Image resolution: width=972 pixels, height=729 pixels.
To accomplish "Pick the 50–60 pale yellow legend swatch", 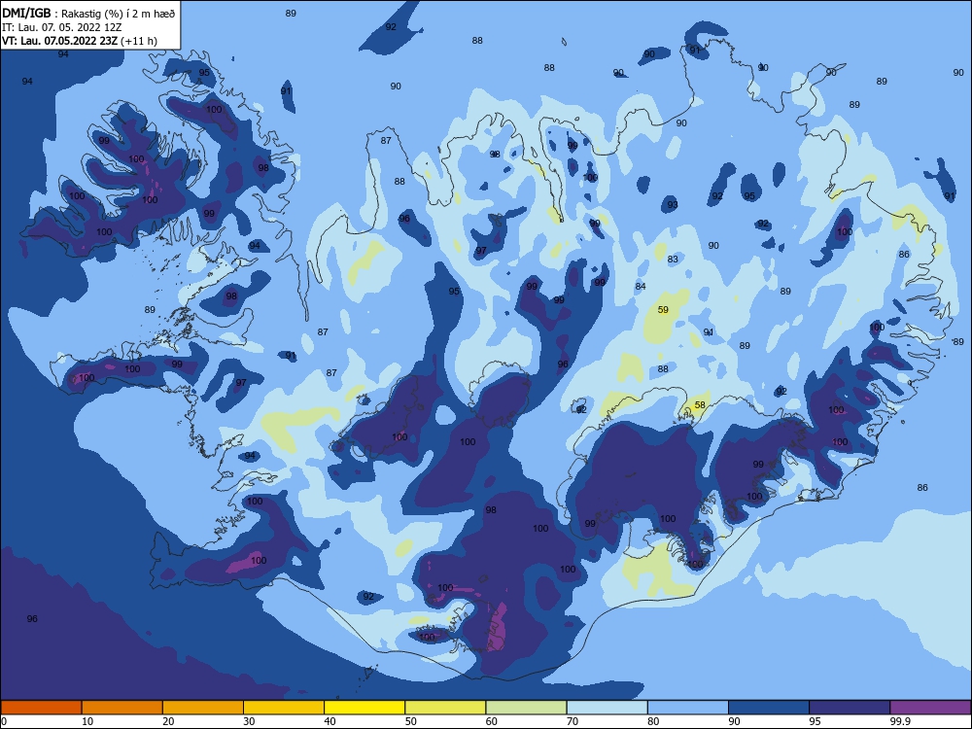I will tap(445, 708).
